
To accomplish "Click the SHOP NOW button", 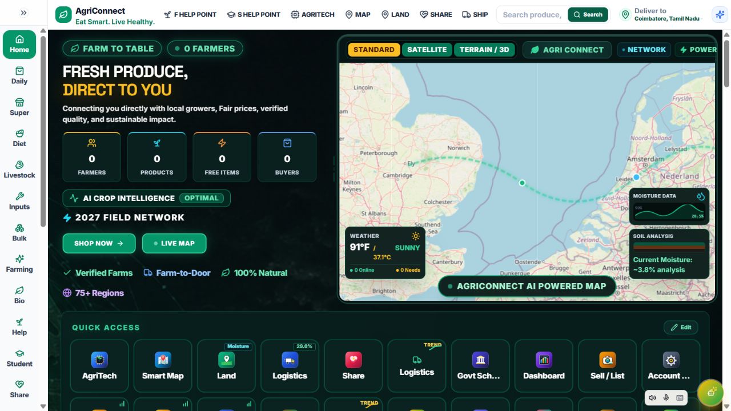I will pos(99,243).
